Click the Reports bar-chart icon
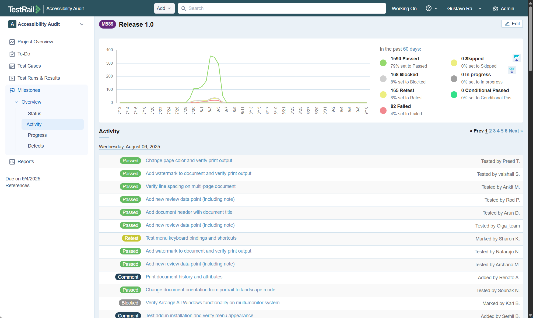 coord(12,162)
